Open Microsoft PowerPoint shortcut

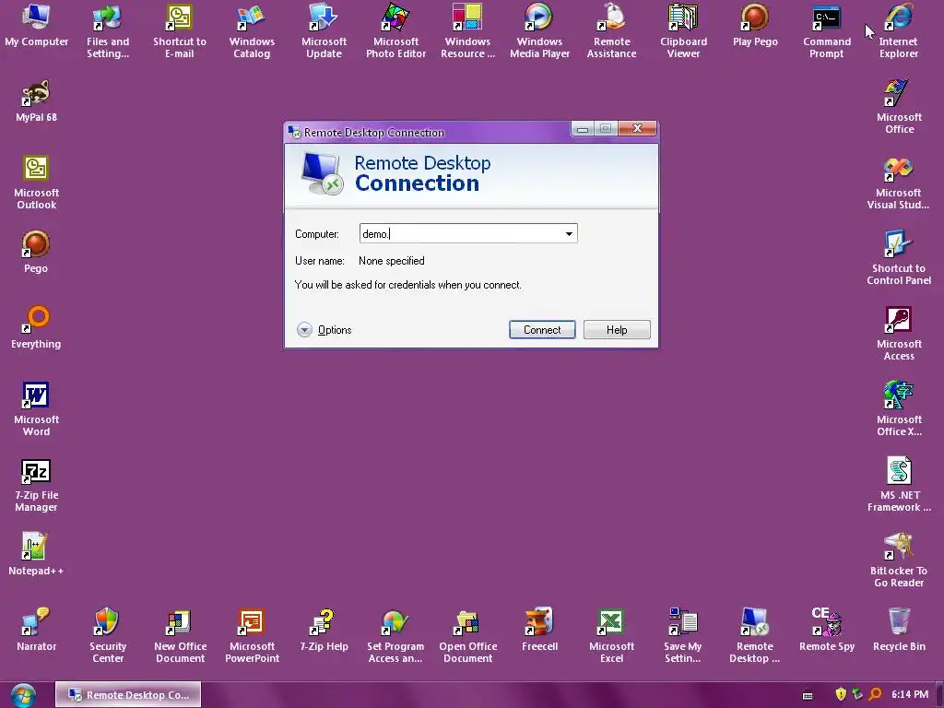click(252, 636)
